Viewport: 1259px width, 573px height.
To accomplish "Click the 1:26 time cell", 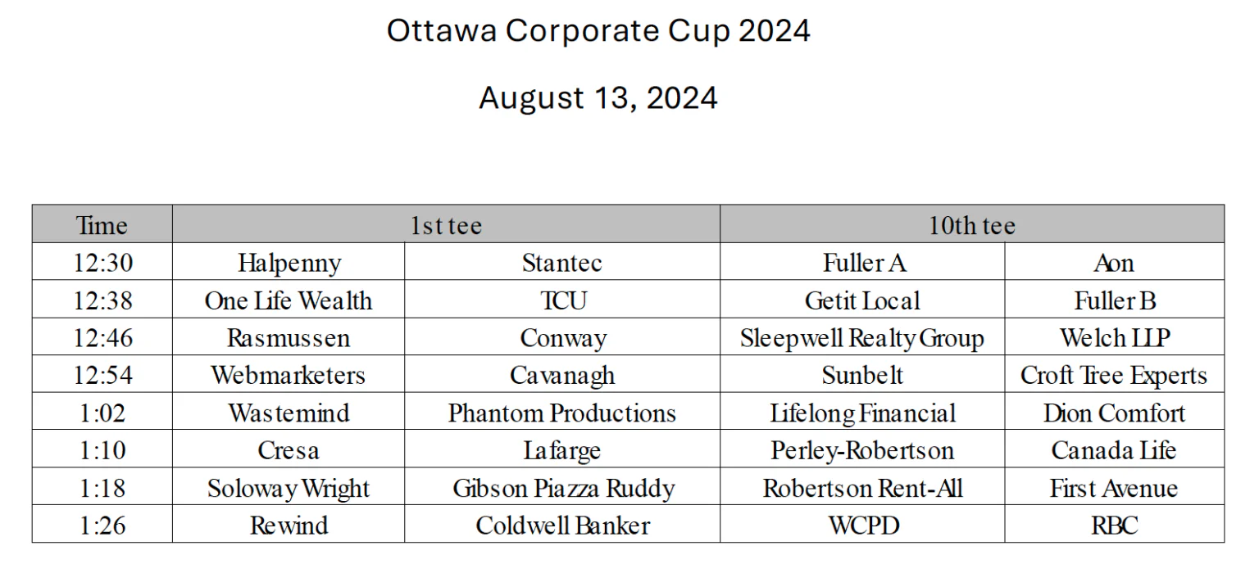I will [102, 526].
